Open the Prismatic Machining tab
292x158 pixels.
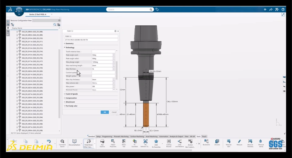[121, 137]
